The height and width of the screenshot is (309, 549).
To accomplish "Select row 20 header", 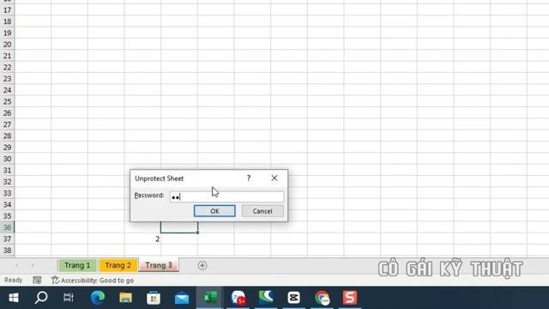I will click(7, 45).
